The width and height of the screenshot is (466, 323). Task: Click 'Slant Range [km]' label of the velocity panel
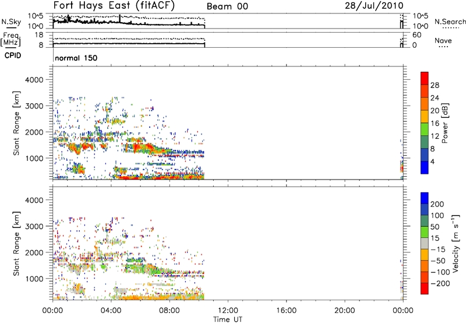point(16,243)
